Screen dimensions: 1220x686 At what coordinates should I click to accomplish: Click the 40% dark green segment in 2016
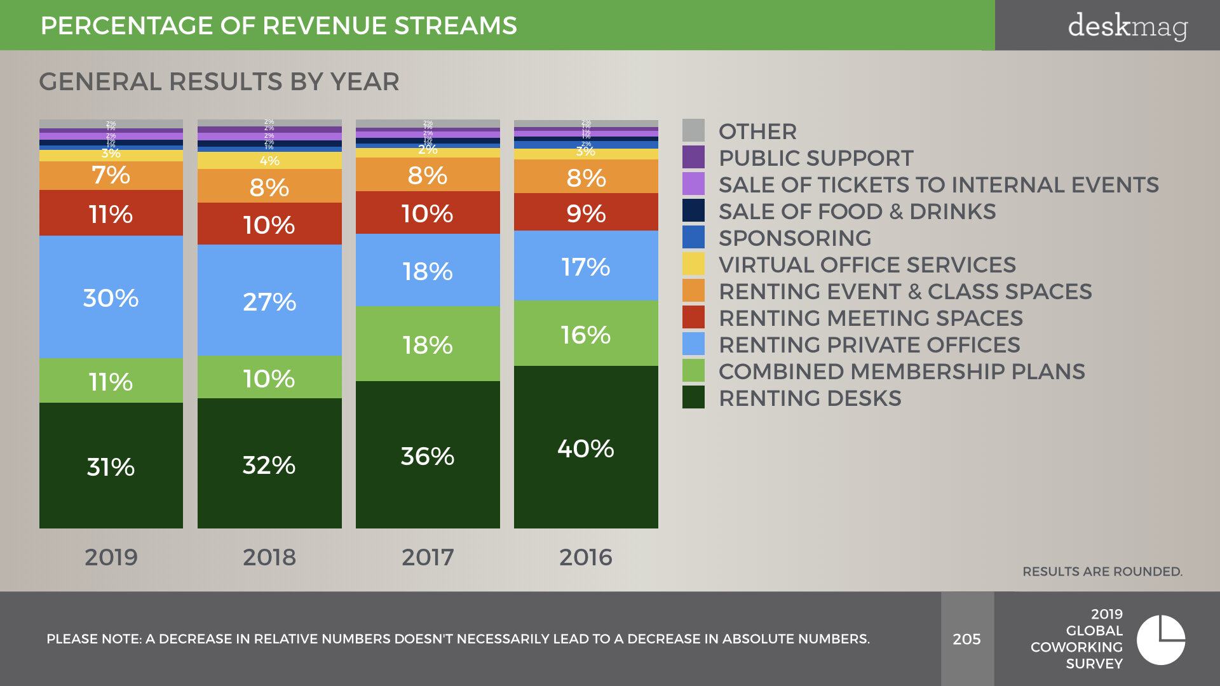pyautogui.click(x=586, y=447)
